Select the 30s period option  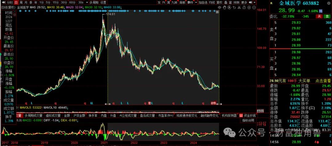pyautogui.click(x=81, y=2)
